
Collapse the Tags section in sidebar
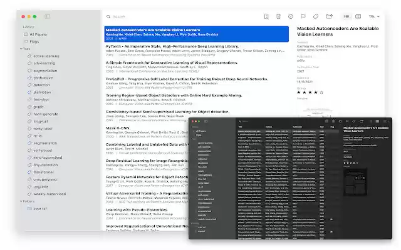[x=21, y=49]
